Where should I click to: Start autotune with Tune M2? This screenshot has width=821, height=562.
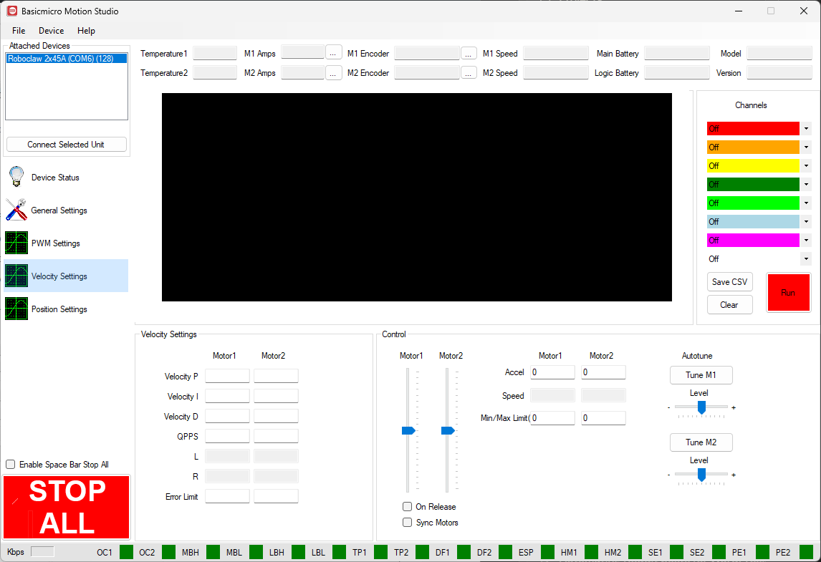click(x=701, y=442)
